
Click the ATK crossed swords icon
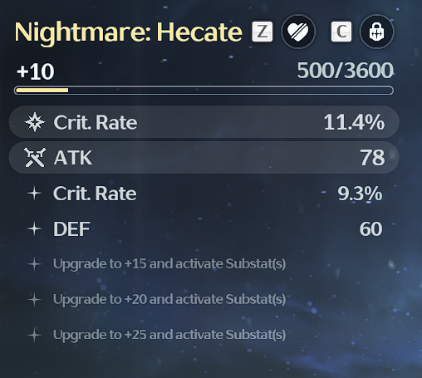point(35,157)
